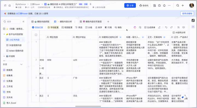Switch to the 爆款内容抓取 view tab
This screenshot has height=108, width=197.
pos(40,22)
